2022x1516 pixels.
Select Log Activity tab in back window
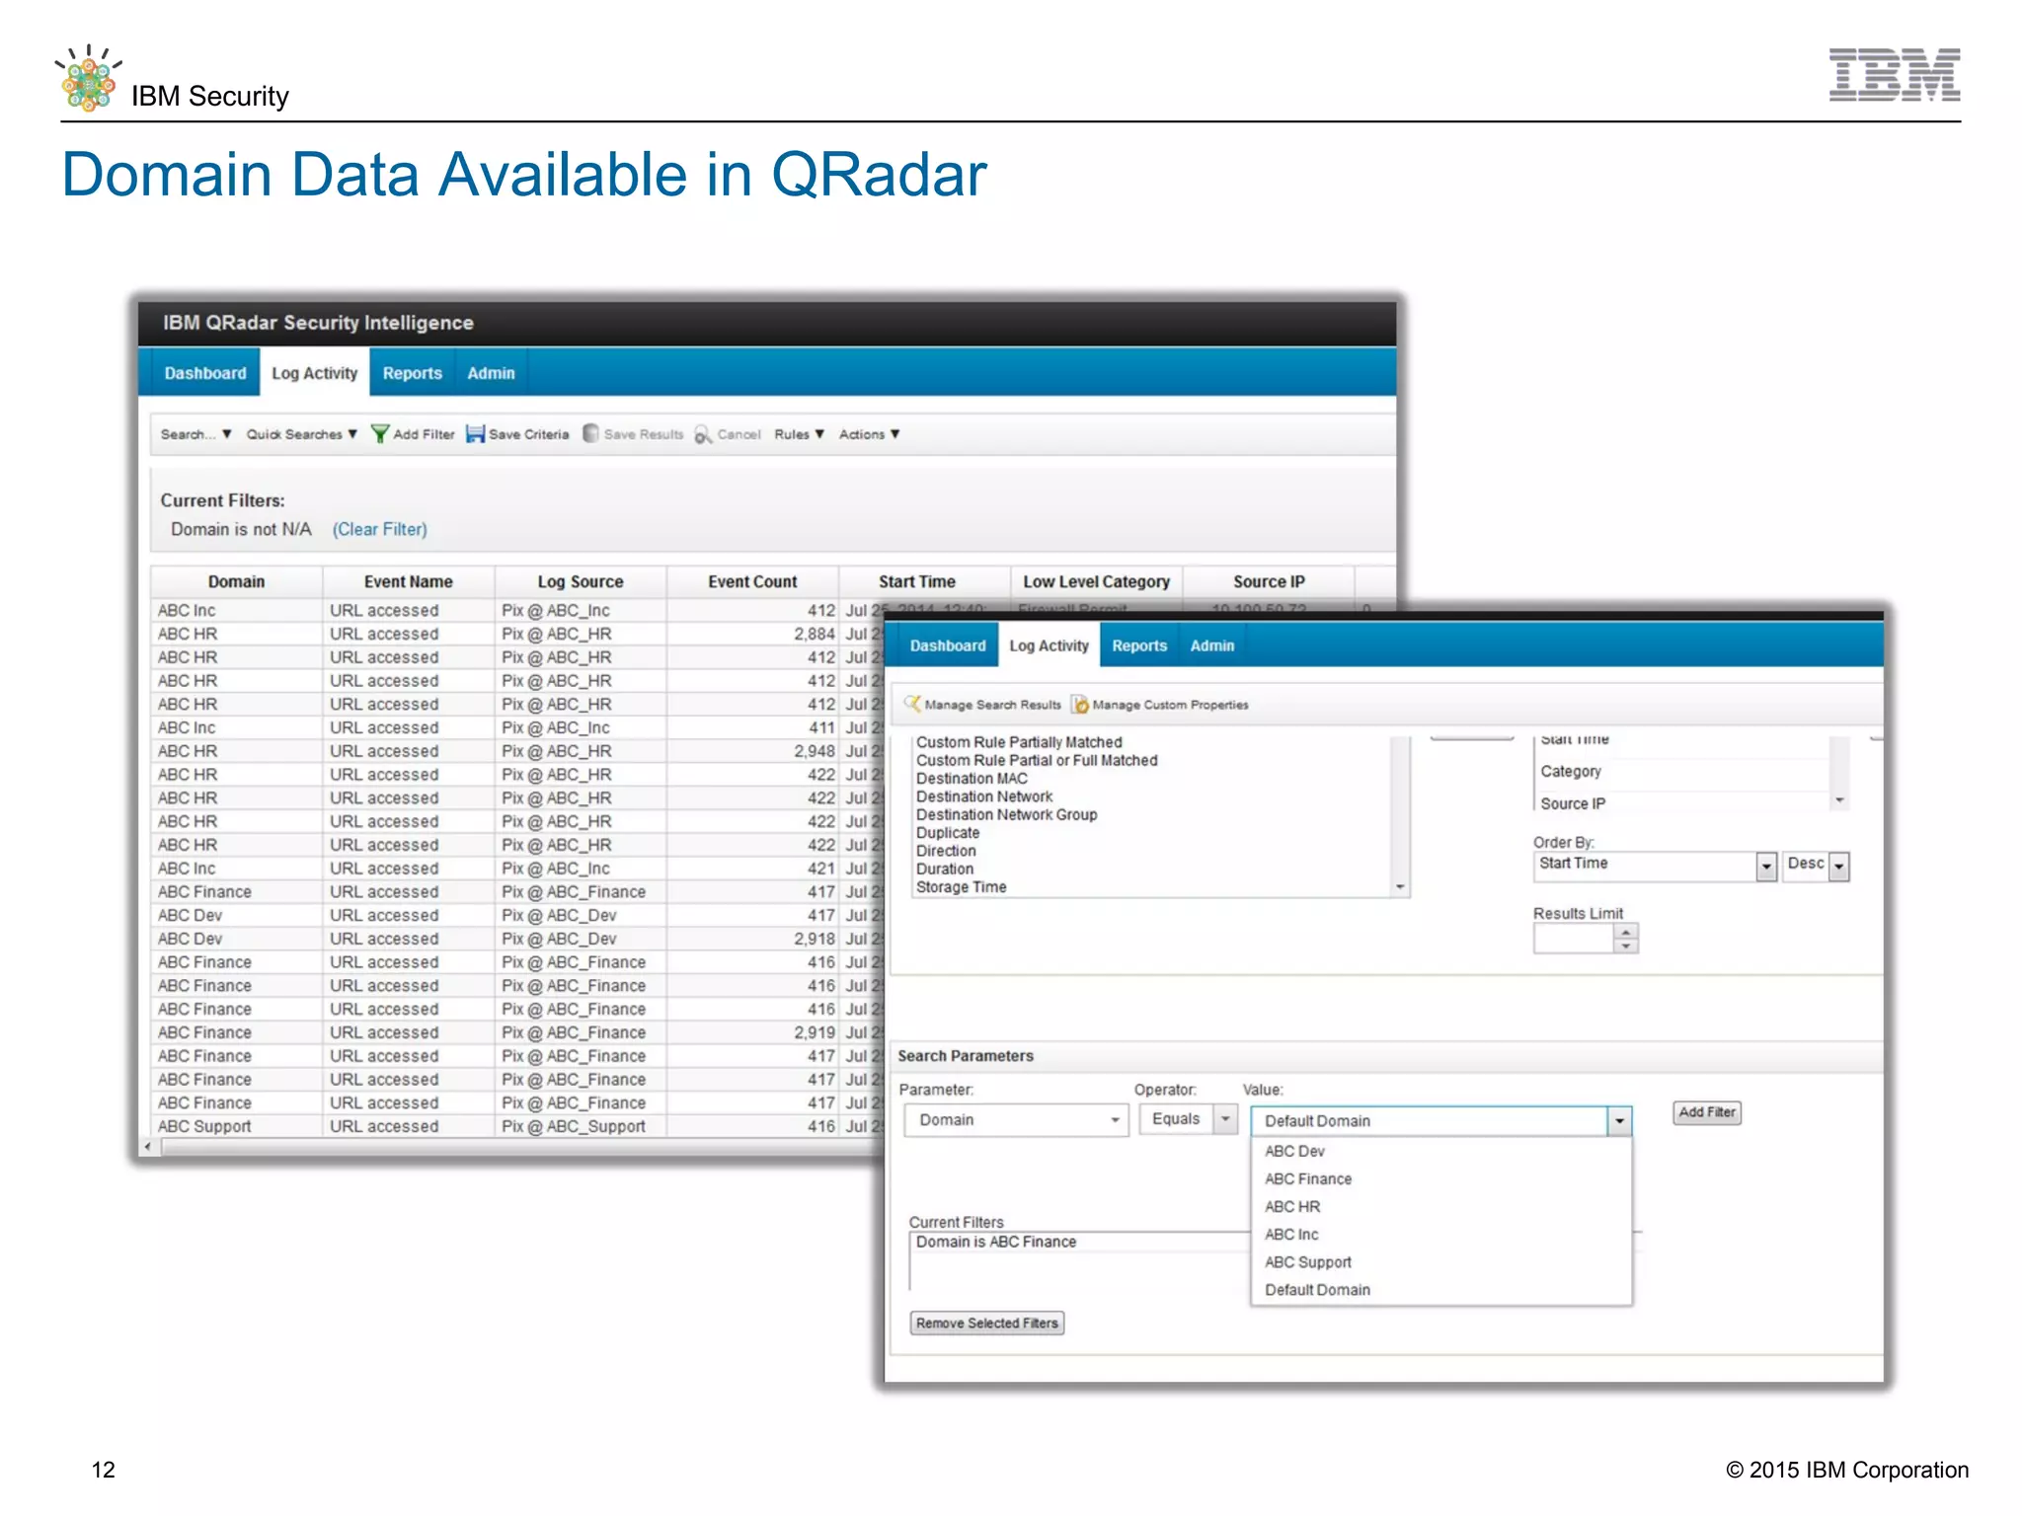[x=314, y=373]
